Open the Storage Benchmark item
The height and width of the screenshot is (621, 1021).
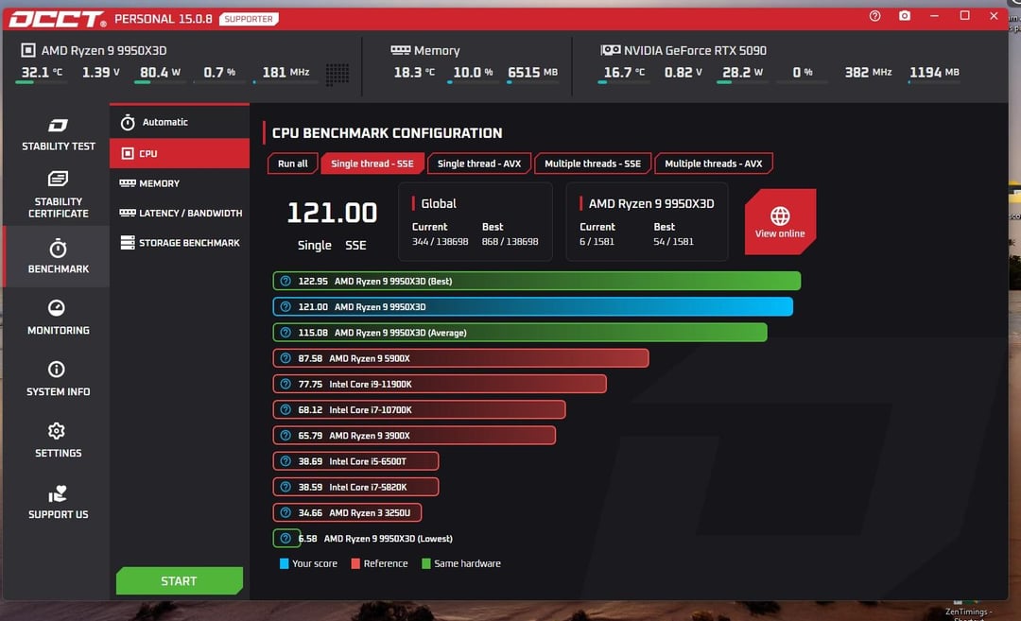[180, 243]
